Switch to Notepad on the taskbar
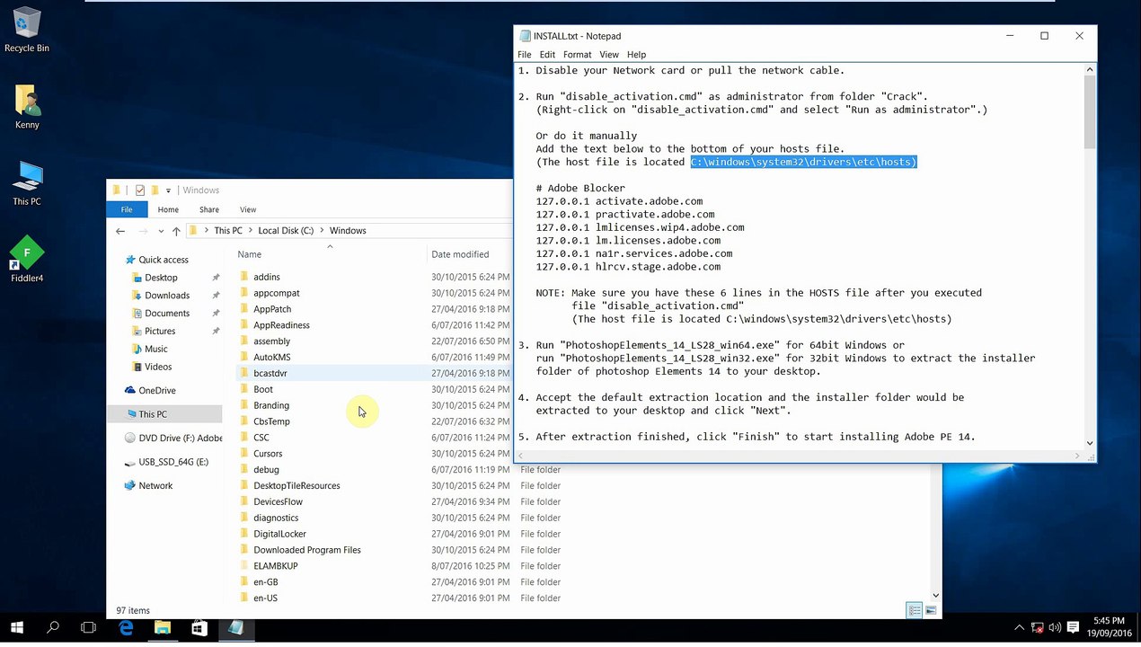 coord(235,628)
